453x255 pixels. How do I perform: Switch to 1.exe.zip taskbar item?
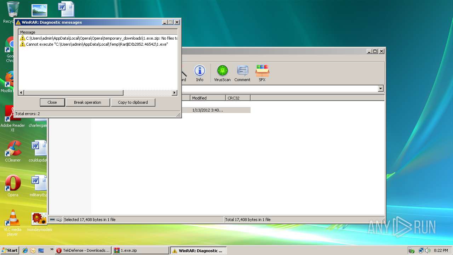pos(141,250)
